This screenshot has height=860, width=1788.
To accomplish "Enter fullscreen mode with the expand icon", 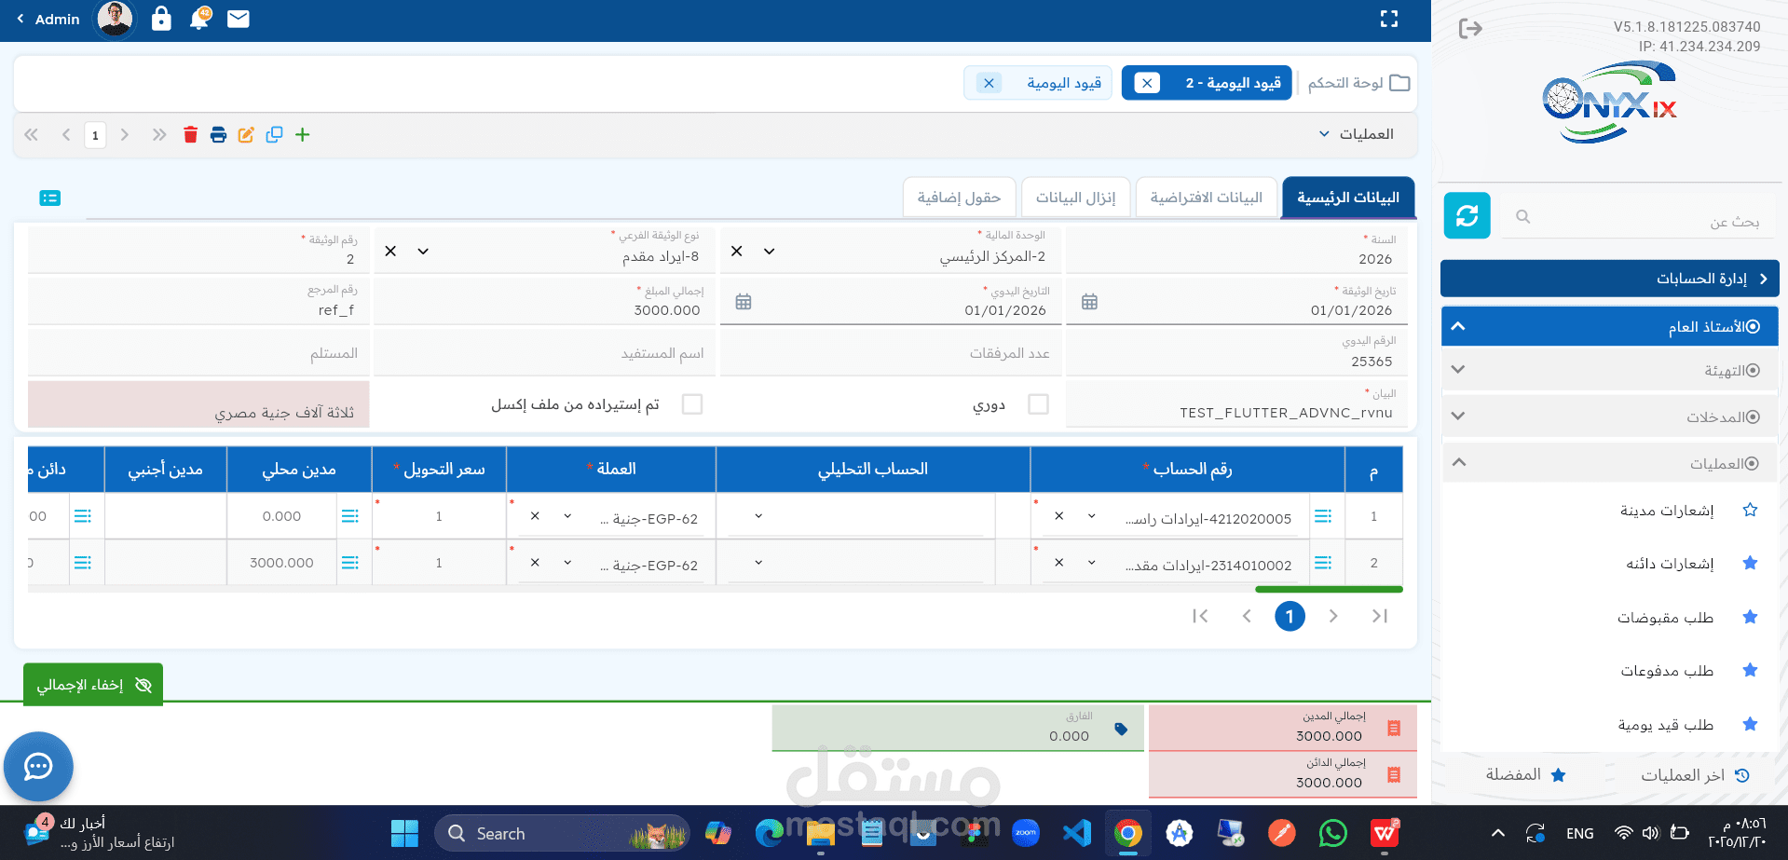I will (1389, 19).
